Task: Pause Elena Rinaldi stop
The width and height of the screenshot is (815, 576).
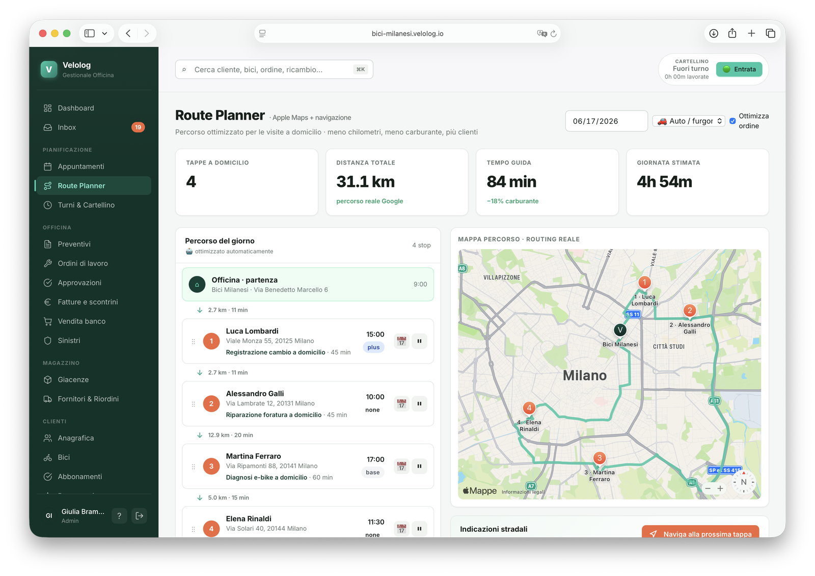Action: pos(419,529)
